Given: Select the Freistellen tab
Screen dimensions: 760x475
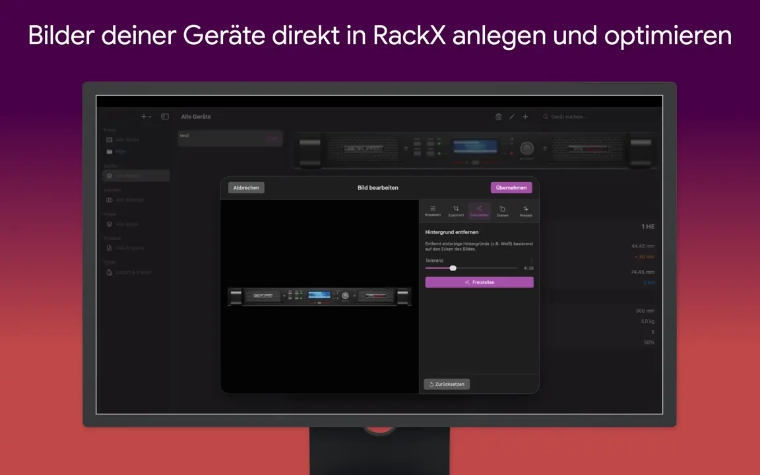Looking at the screenshot, I should (x=479, y=211).
